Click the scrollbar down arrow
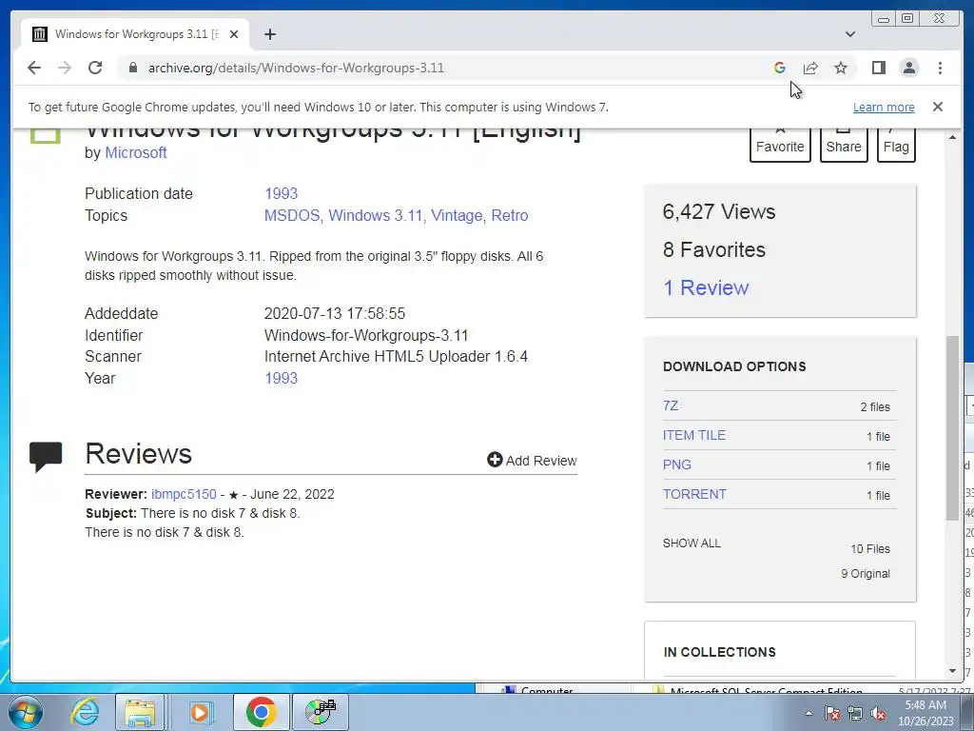 952,671
